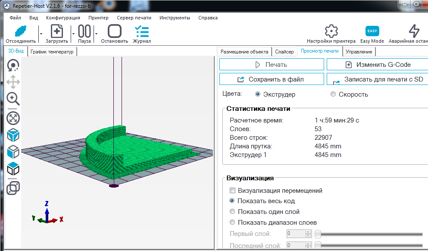Open dropdown arrow next to Пауза
This screenshot has width=428, height=251.
coord(96,34)
